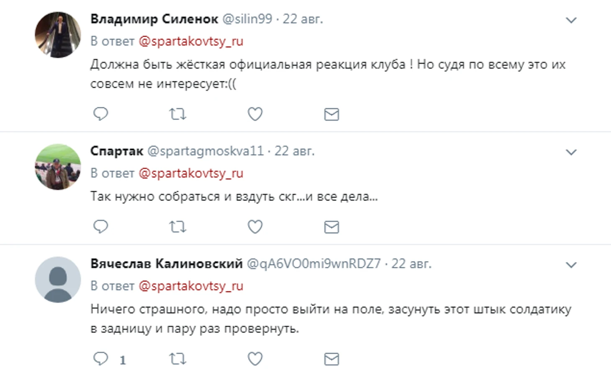Open the @silin99 username handle
611x373 pixels.
point(247,19)
